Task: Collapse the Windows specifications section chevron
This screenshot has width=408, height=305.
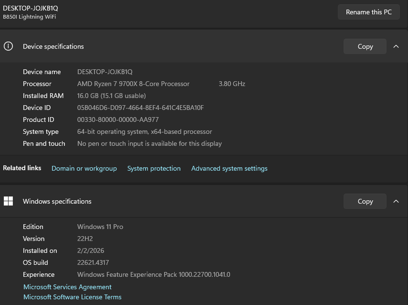Action: point(396,201)
